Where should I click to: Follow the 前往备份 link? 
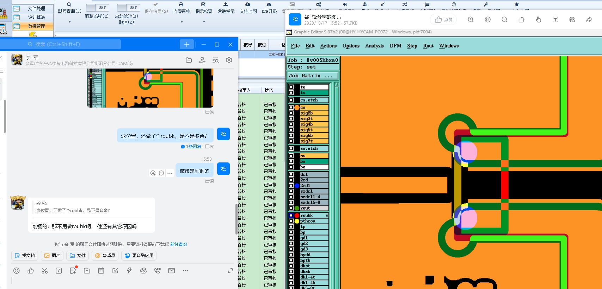[x=179, y=244]
